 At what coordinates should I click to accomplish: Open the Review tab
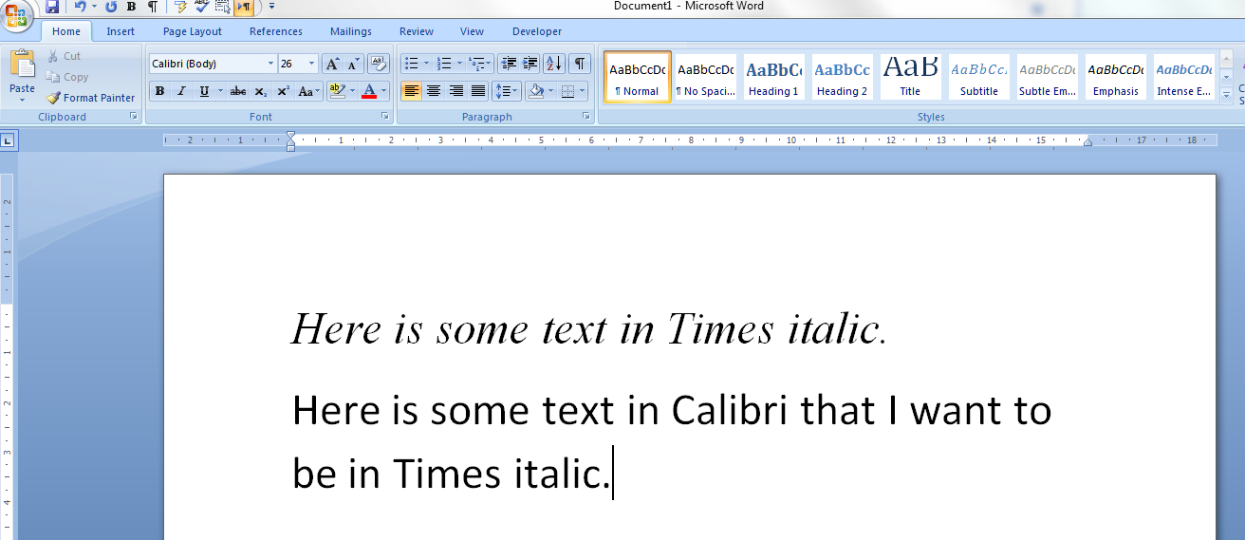click(416, 31)
